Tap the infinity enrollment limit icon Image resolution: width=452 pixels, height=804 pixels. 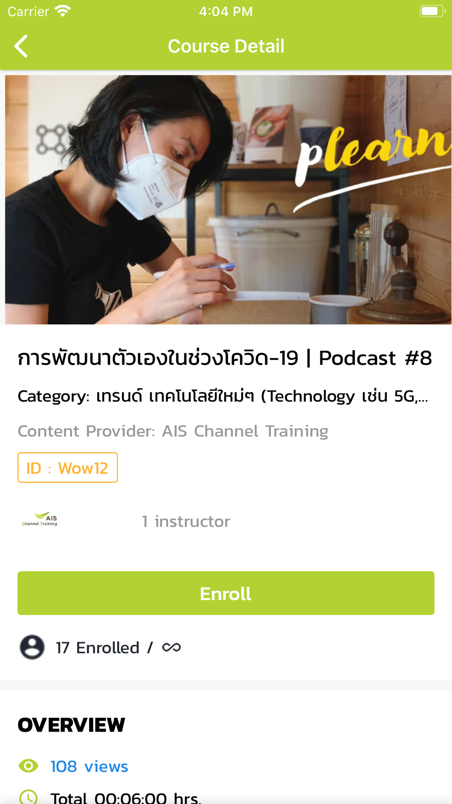pyautogui.click(x=171, y=648)
